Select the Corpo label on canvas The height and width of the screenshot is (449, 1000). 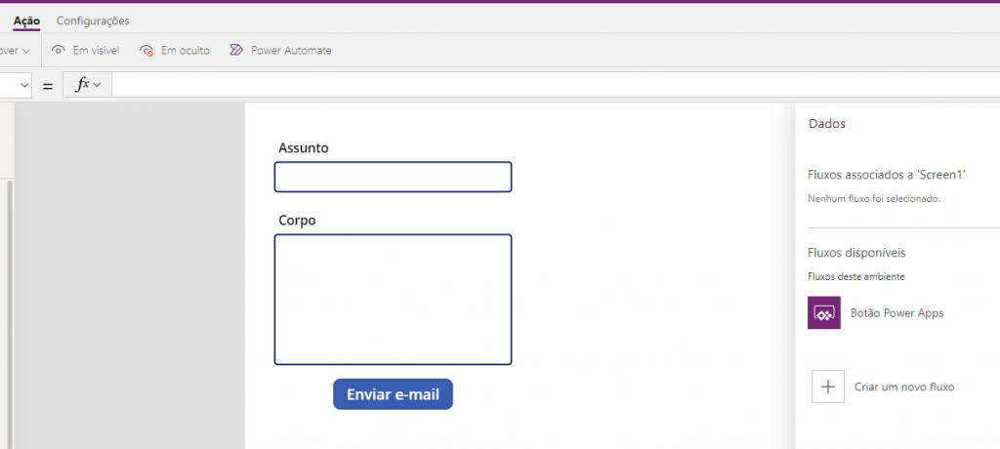point(297,221)
